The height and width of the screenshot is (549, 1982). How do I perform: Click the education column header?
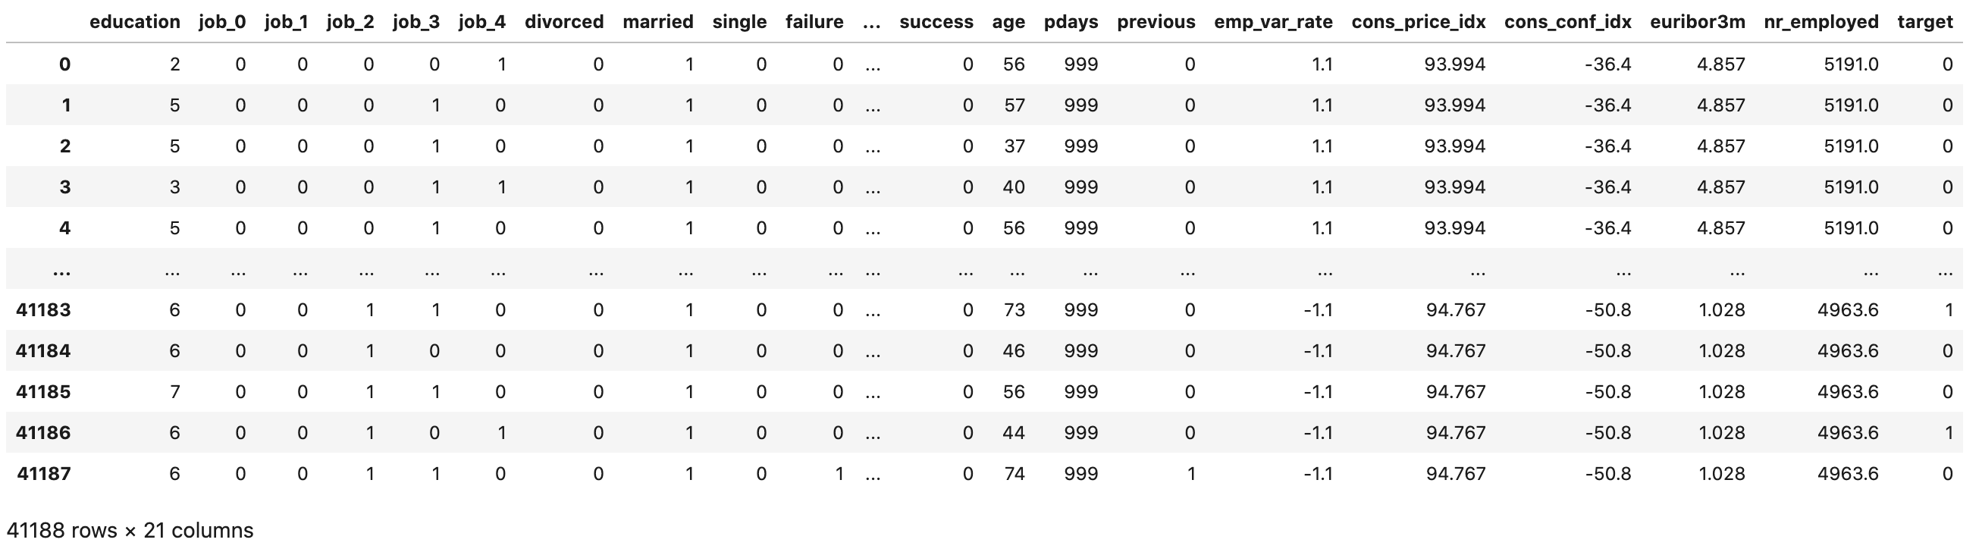[135, 21]
